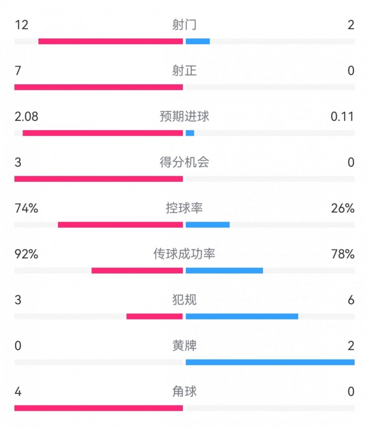Screen dimensions: 369x428
Task: Open the 控球率 possession label
Action: tap(184, 208)
